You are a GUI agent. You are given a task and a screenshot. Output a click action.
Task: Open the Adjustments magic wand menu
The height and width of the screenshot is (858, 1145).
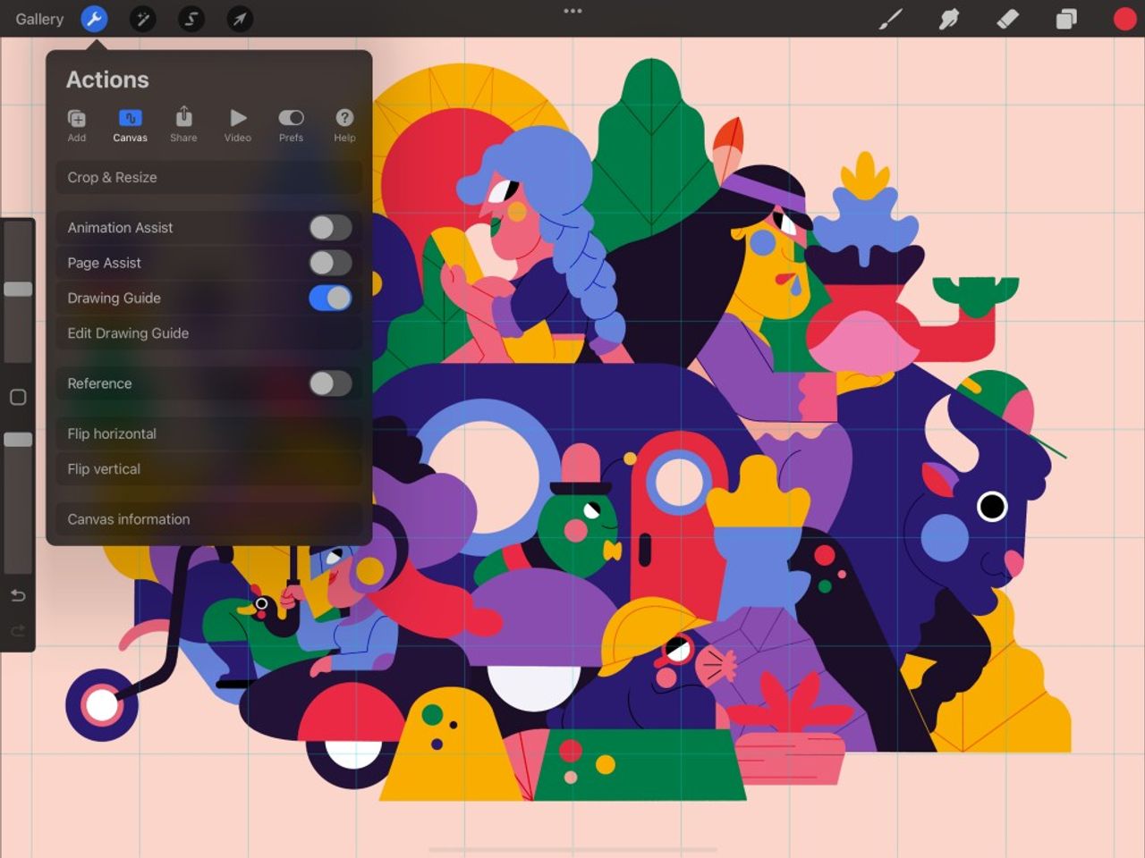click(x=143, y=18)
